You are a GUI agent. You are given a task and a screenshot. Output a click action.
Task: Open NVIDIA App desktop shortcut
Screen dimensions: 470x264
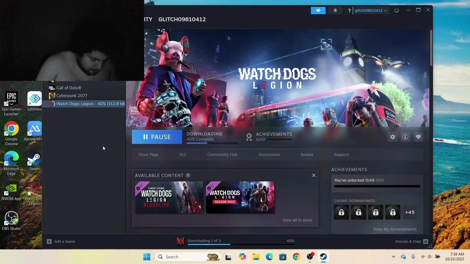point(11,191)
